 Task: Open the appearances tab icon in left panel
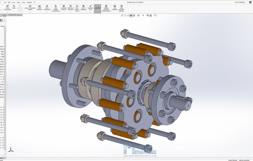pos(1,20)
